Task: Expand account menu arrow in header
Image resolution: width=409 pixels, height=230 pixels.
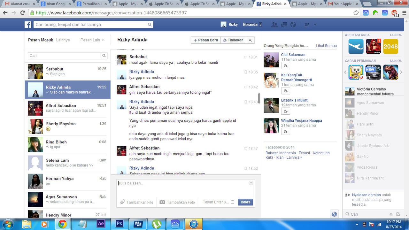Action: 315,25
